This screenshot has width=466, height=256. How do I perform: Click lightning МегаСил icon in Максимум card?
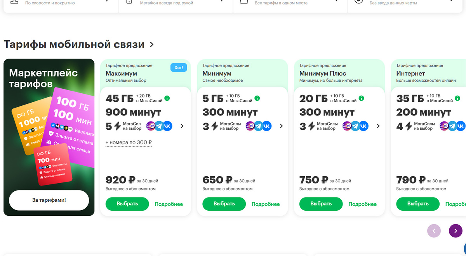pyautogui.click(x=118, y=126)
